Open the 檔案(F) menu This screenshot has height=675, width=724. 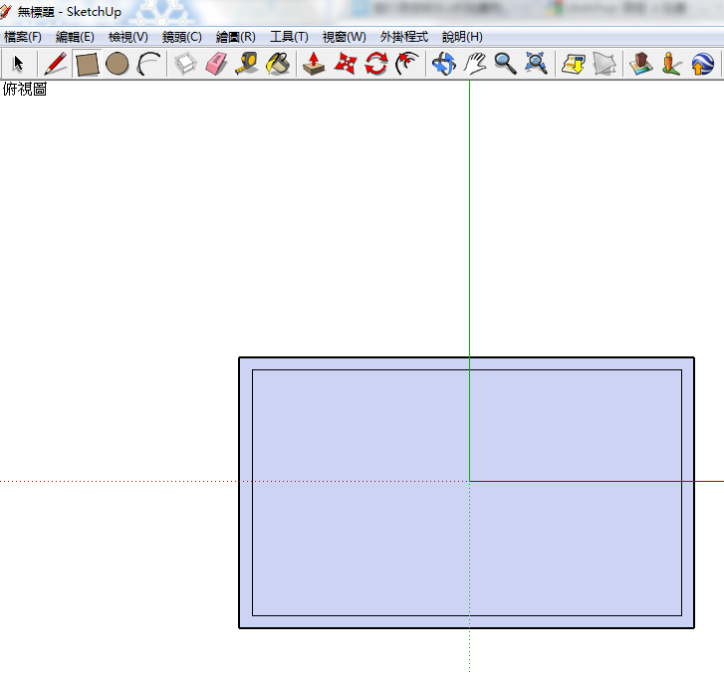[23, 37]
